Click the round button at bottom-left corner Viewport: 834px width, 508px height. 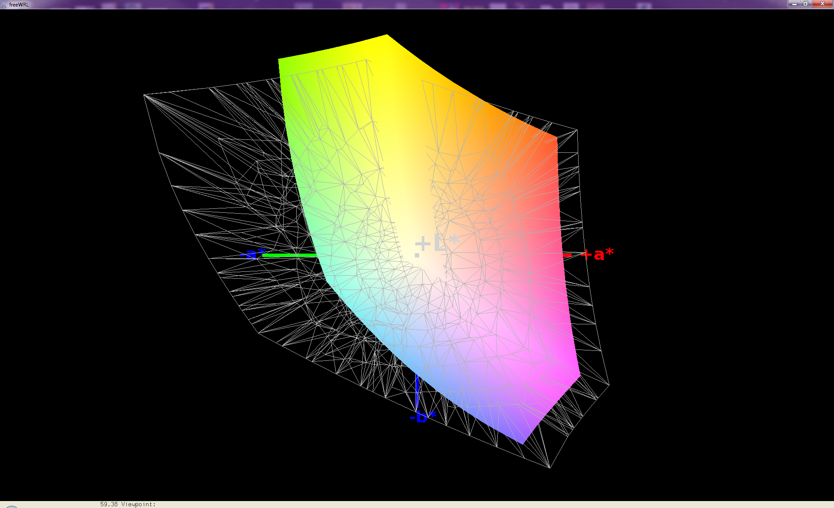pyautogui.click(x=11, y=507)
